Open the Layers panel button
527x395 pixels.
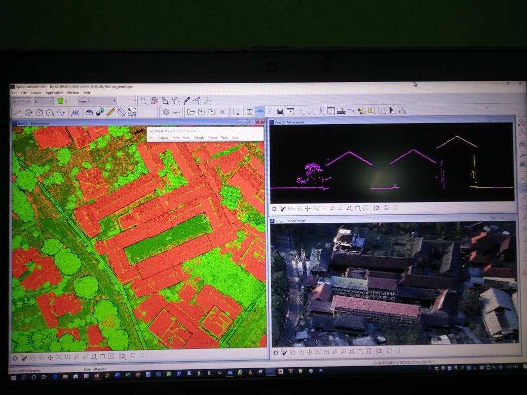[171, 112]
